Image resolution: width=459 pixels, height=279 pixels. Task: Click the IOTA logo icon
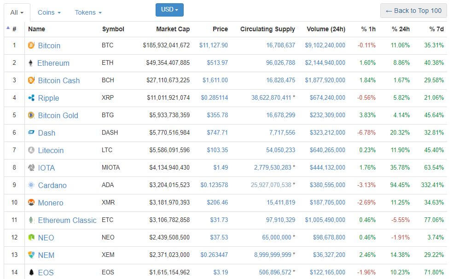pyautogui.click(x=31, y=167)
